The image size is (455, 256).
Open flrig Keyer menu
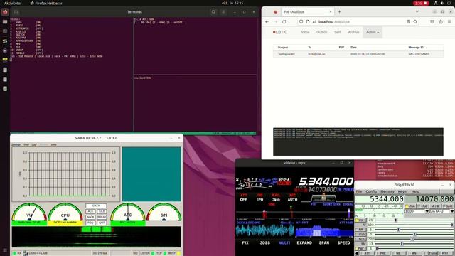[x=403, y=191]
